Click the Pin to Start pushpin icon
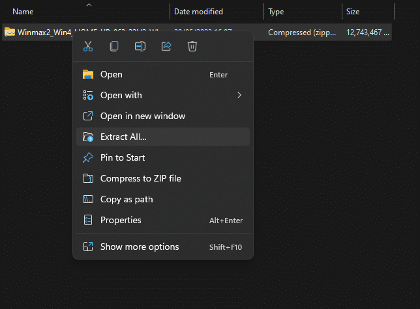 [x=88, y=158]
